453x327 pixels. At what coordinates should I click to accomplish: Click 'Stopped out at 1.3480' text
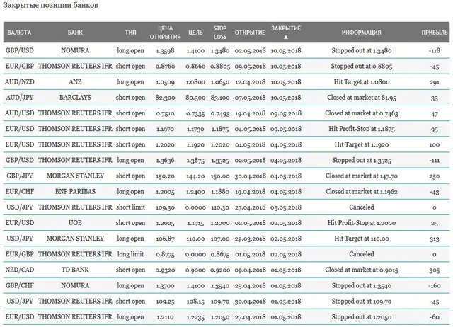pos(362,50)
